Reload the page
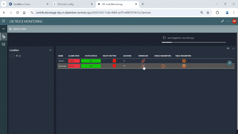 click(18, 13)
